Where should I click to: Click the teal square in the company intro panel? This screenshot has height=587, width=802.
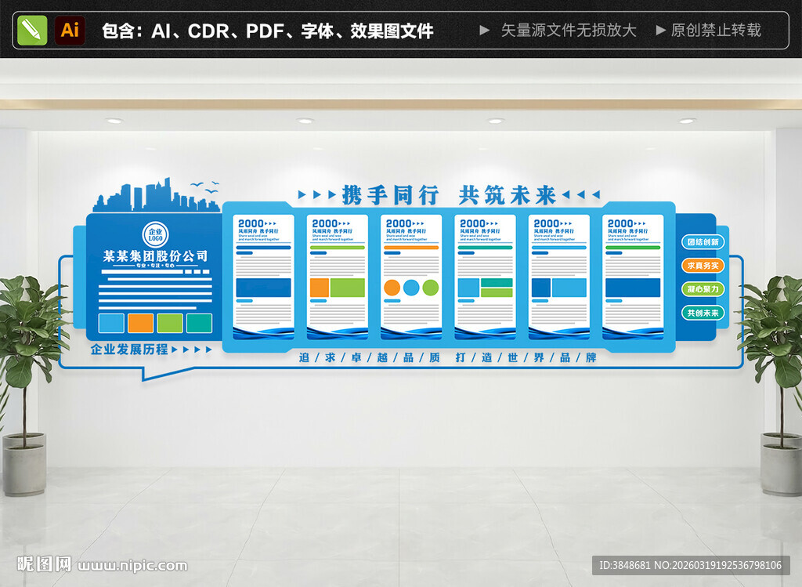click(200, 324)
